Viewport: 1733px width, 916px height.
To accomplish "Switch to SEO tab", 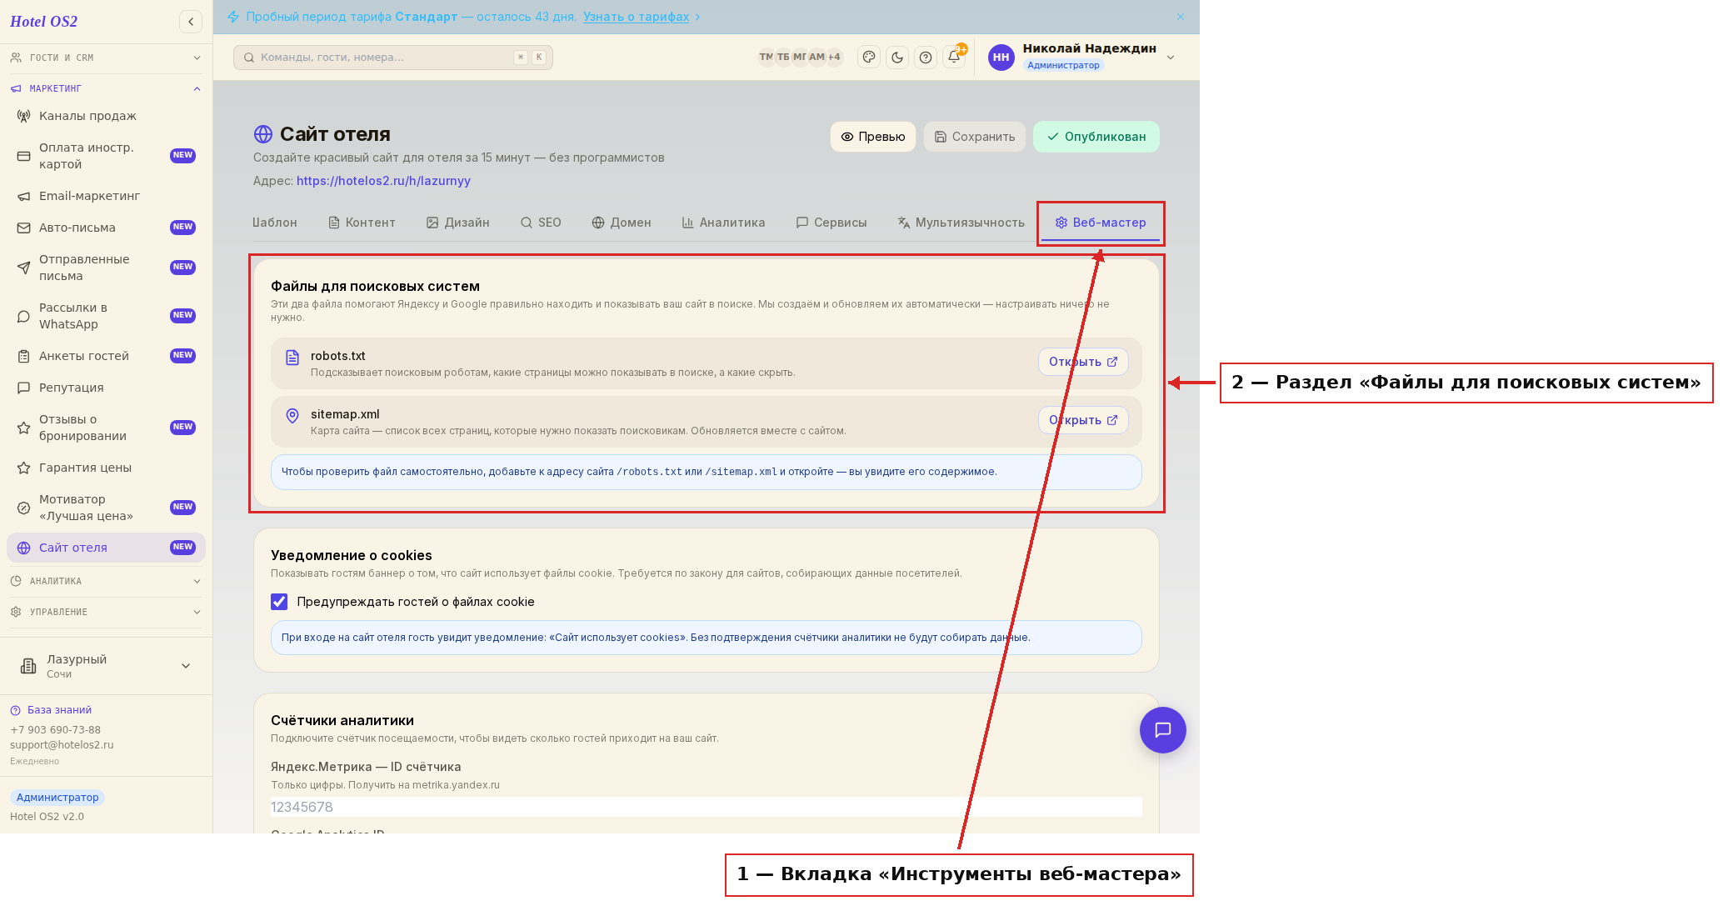I will click(x=541, y=223).
